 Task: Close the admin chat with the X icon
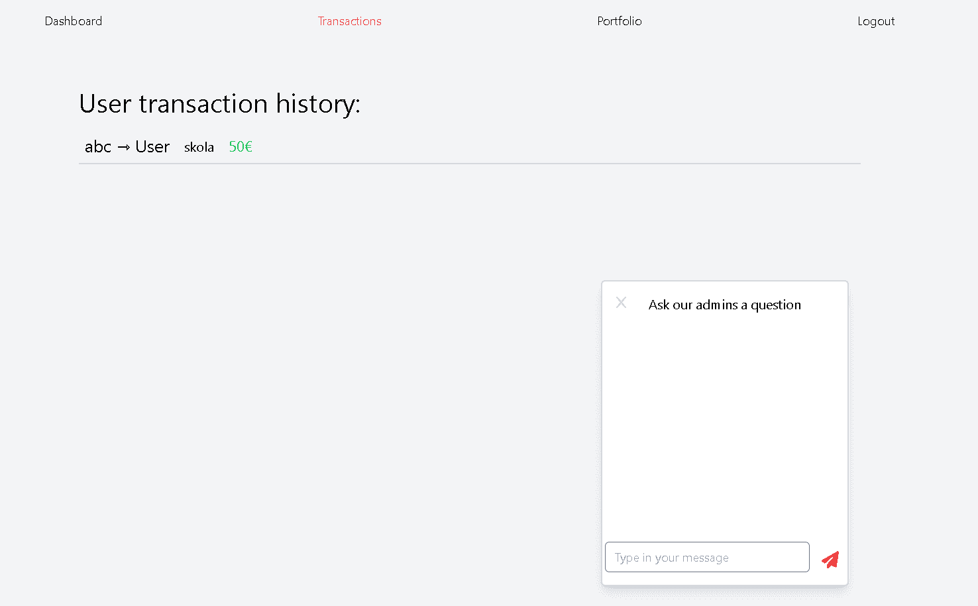621,303
